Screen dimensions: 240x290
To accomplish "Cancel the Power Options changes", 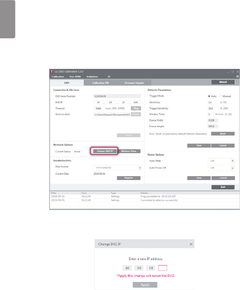I will [223, 178].
